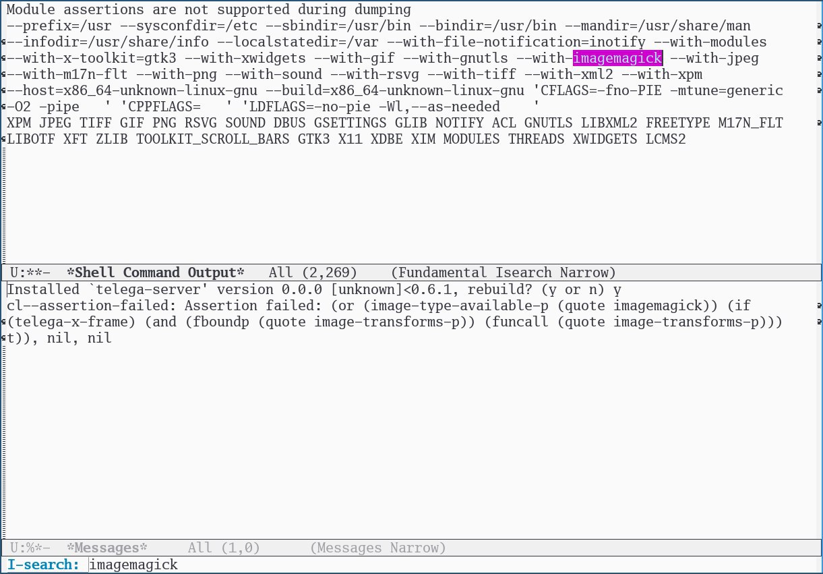Click the highlighted imagemagick search match
Screen dimensions: 823x574
(617, 58)
